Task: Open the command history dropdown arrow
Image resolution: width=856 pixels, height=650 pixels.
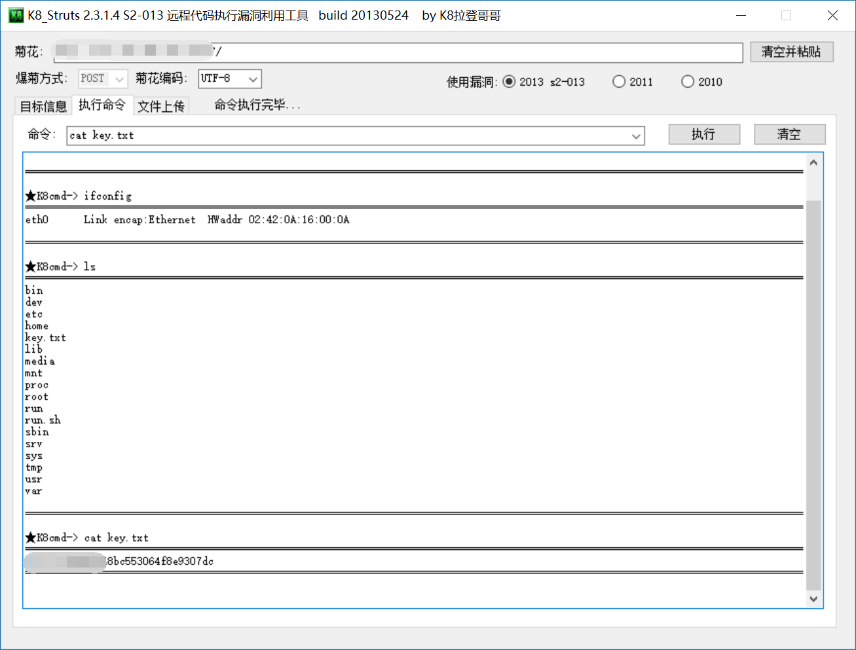Action: 636,136
